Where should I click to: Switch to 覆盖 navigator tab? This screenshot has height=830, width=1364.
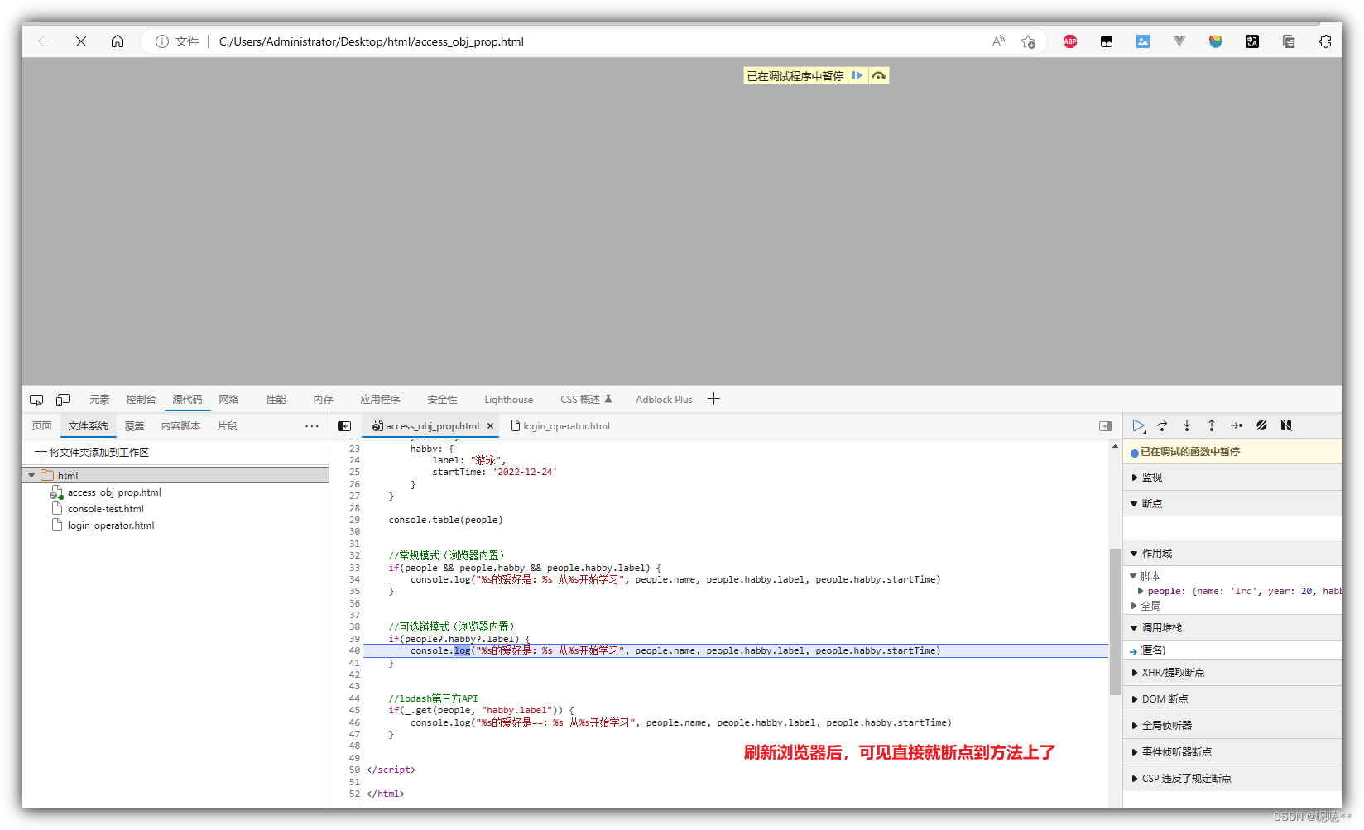134,426
